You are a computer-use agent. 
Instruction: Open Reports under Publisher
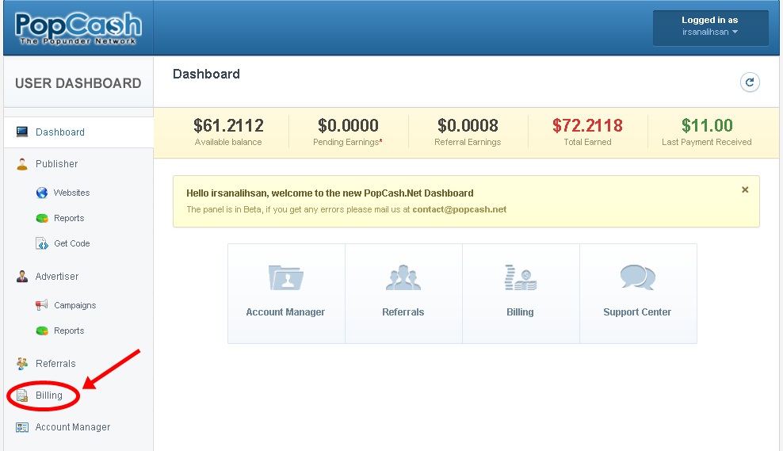click(69, 218)
